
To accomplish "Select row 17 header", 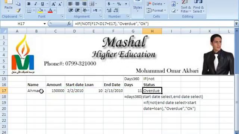I will pos(4,91).
